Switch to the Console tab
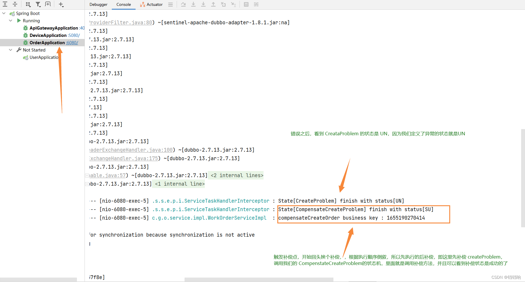 coord(124,4)
